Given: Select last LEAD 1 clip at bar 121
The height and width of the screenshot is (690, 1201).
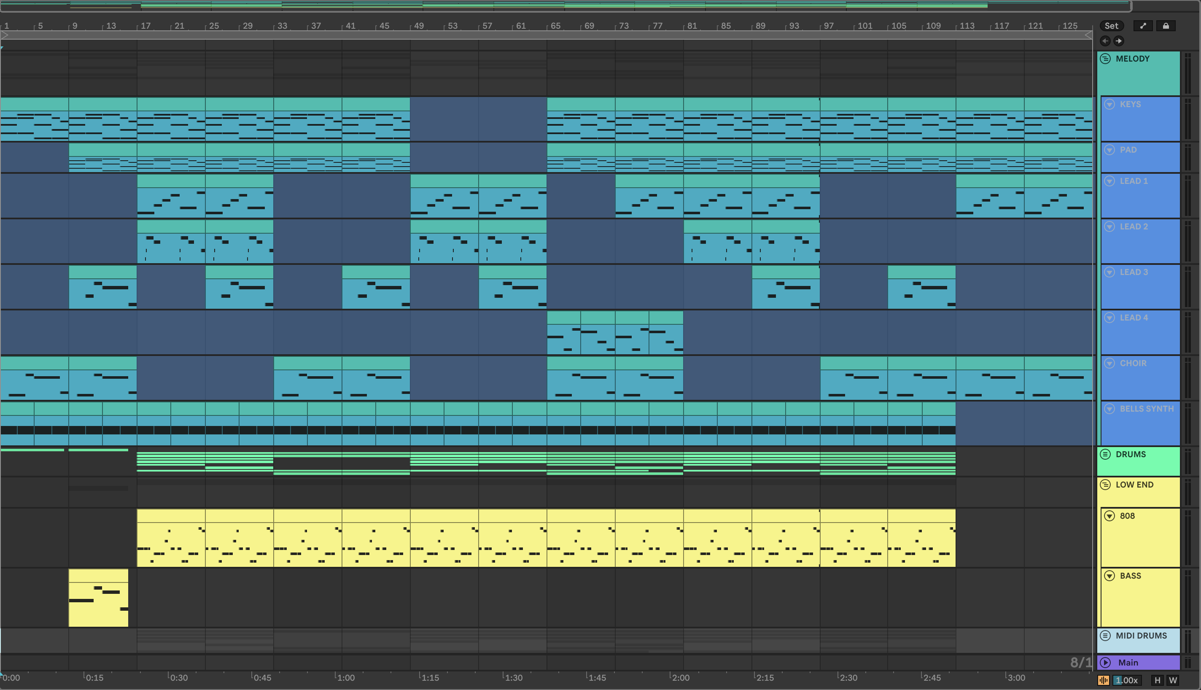Looking at the screenshot, I should [1058, 196].
